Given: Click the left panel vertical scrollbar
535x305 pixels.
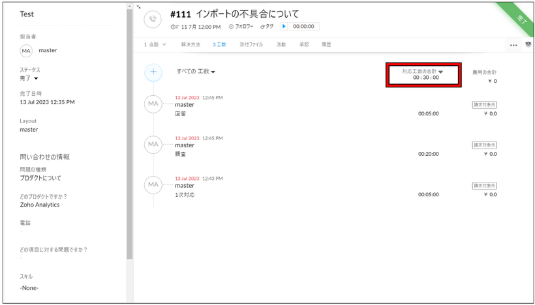Looking at the screenshot, I should pos(130,130).
